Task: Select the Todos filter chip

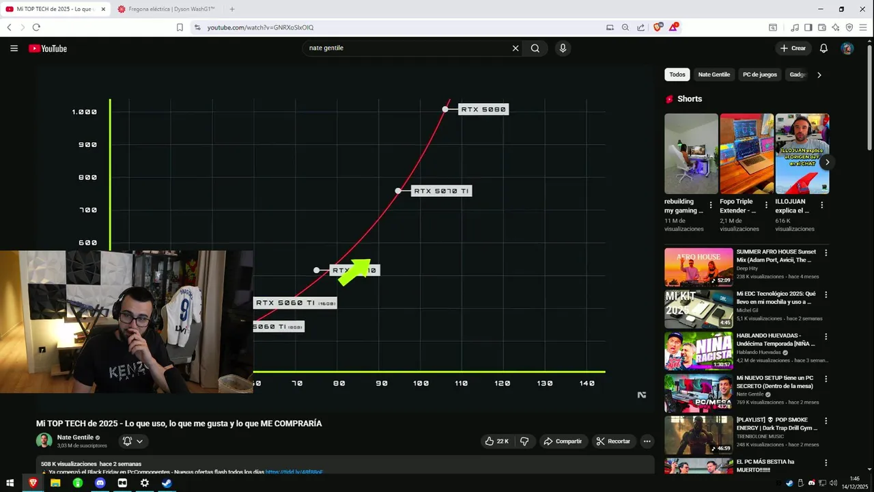Action: pyautogui.click(x=677, y=74)
